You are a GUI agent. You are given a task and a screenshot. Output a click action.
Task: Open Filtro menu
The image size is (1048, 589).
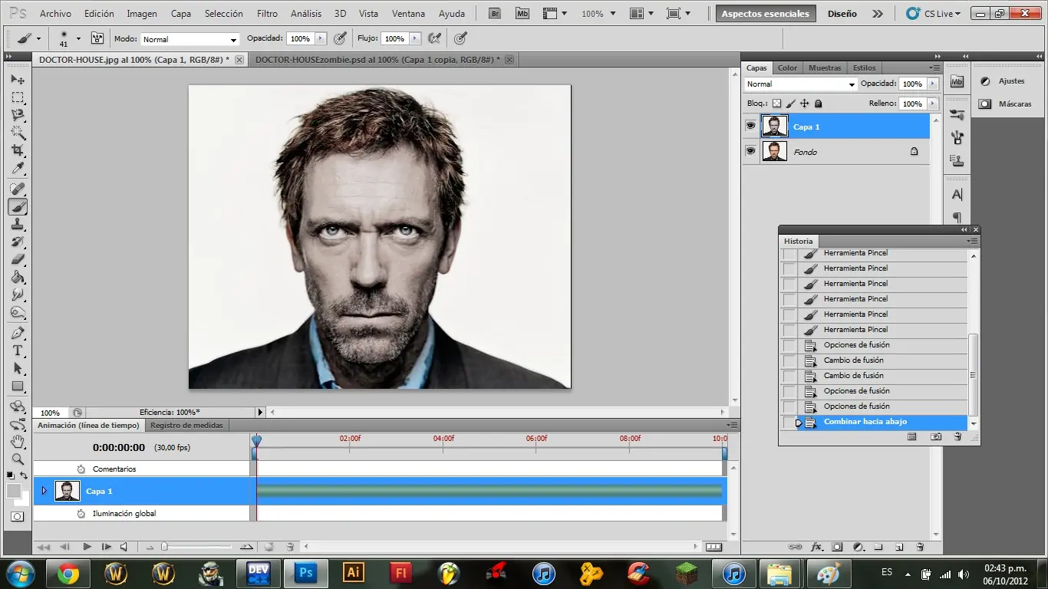tap(267, 14)
